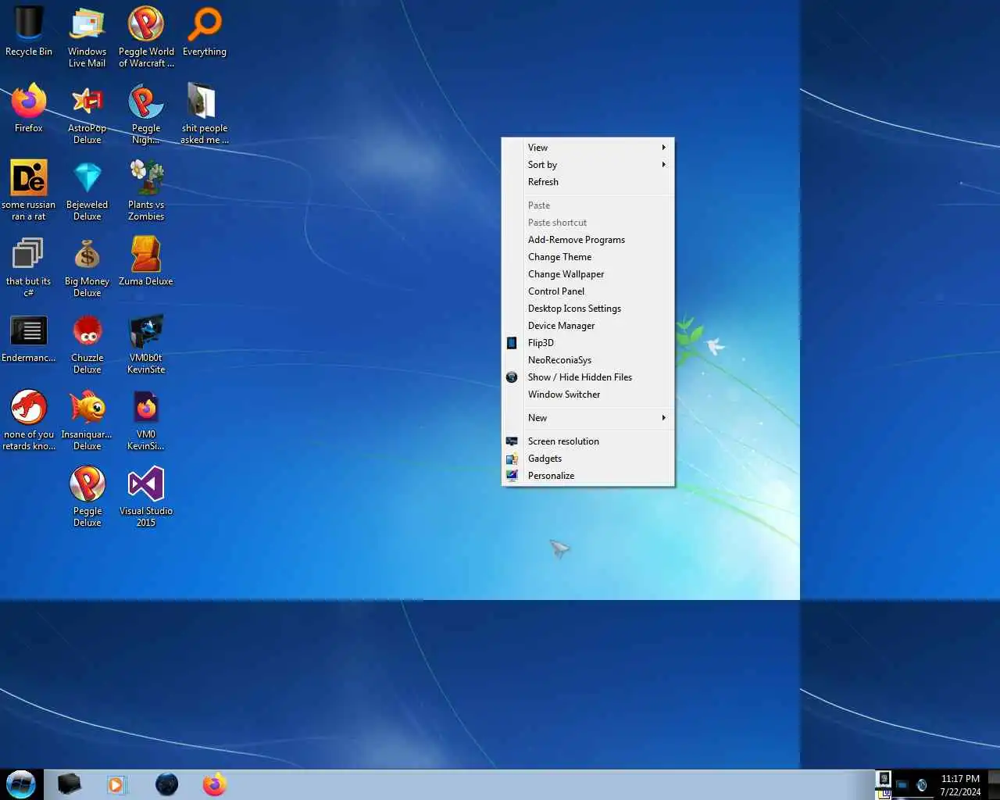Click the Show desktop button
This screenshot has width=1000, height=800.
click(994, 784)
